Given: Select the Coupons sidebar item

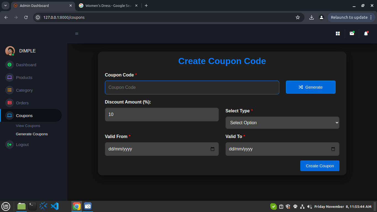Looking at the screenshot, I should [x=31, y=115].
